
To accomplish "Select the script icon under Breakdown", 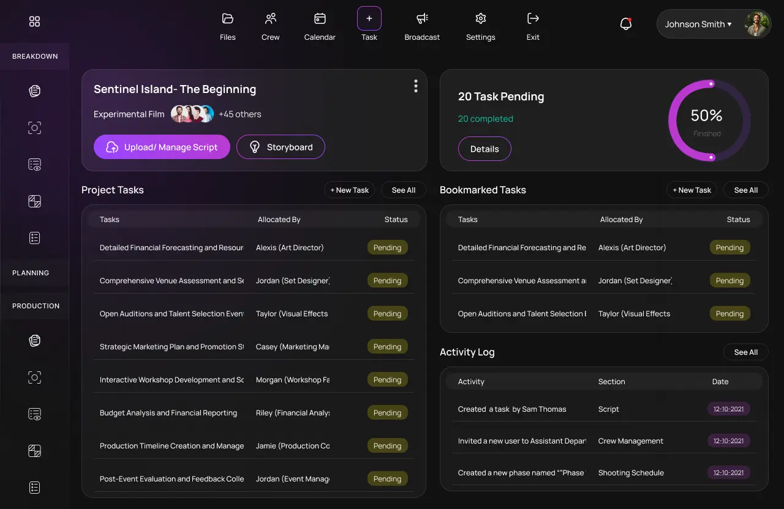I will tap(34, 91).
